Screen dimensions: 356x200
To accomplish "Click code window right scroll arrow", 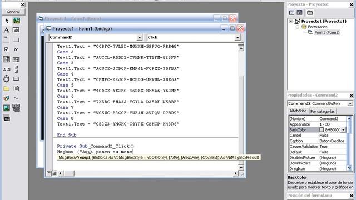I will tap(235, 173).
